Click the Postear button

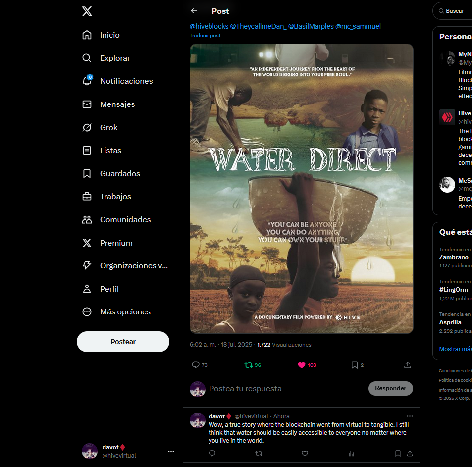click(x=123, y=342)
